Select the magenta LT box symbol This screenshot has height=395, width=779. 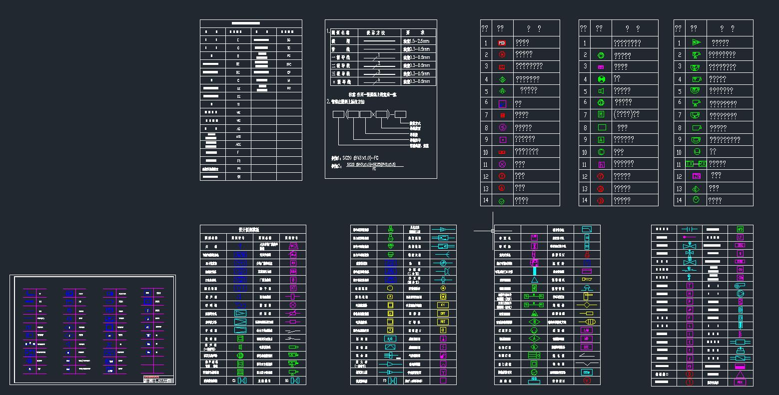pyautogui.click(x=740, y=238)
